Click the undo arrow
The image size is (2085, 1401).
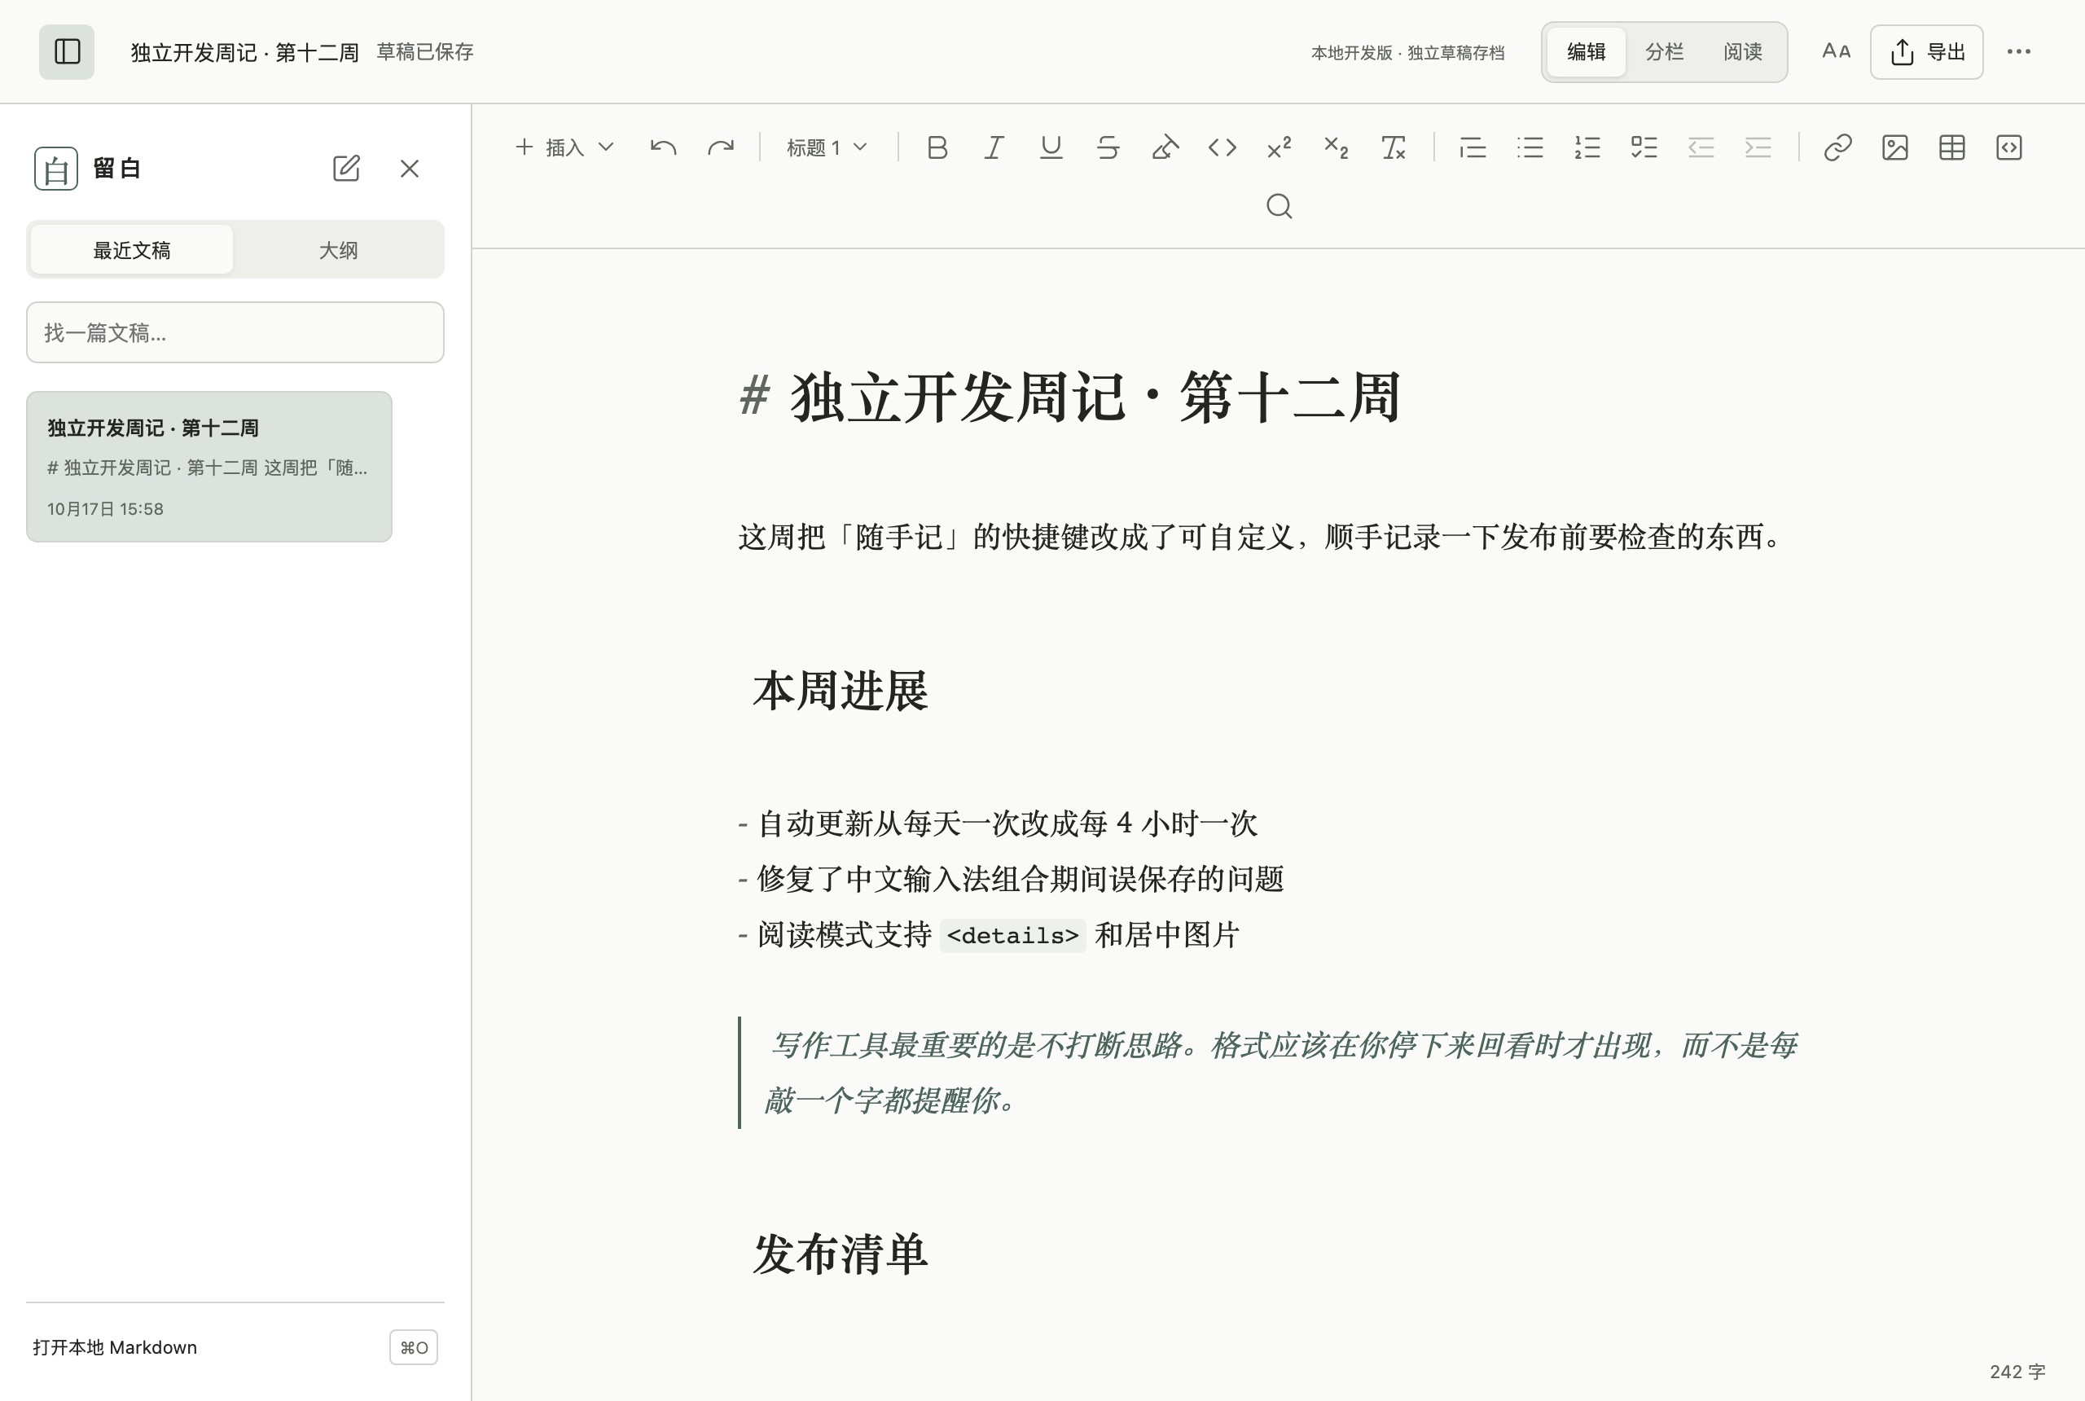663,147
